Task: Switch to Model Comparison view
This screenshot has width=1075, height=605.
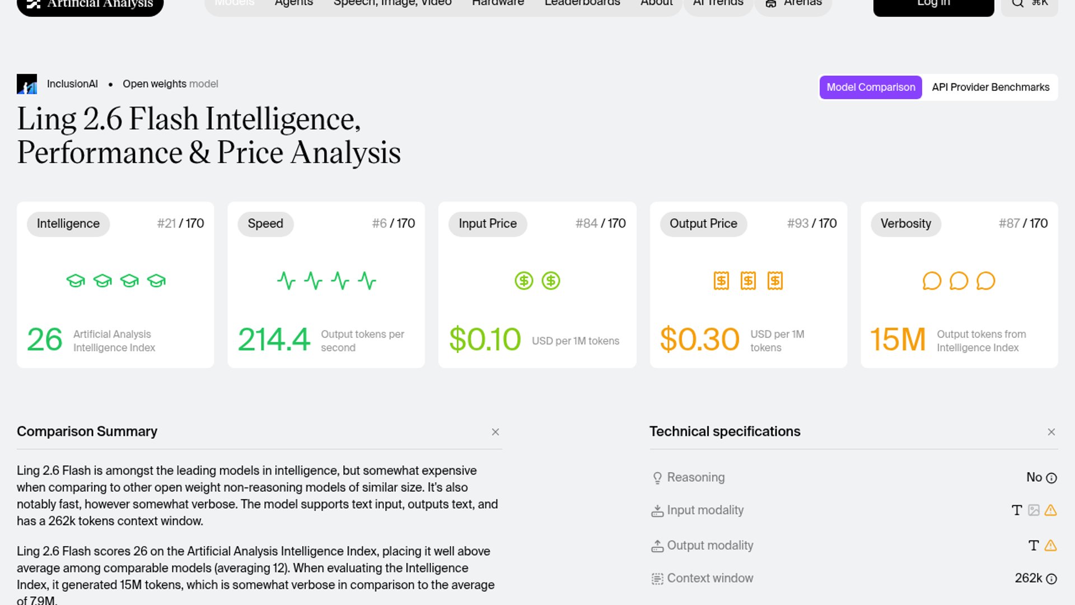Action: (871, 87)
